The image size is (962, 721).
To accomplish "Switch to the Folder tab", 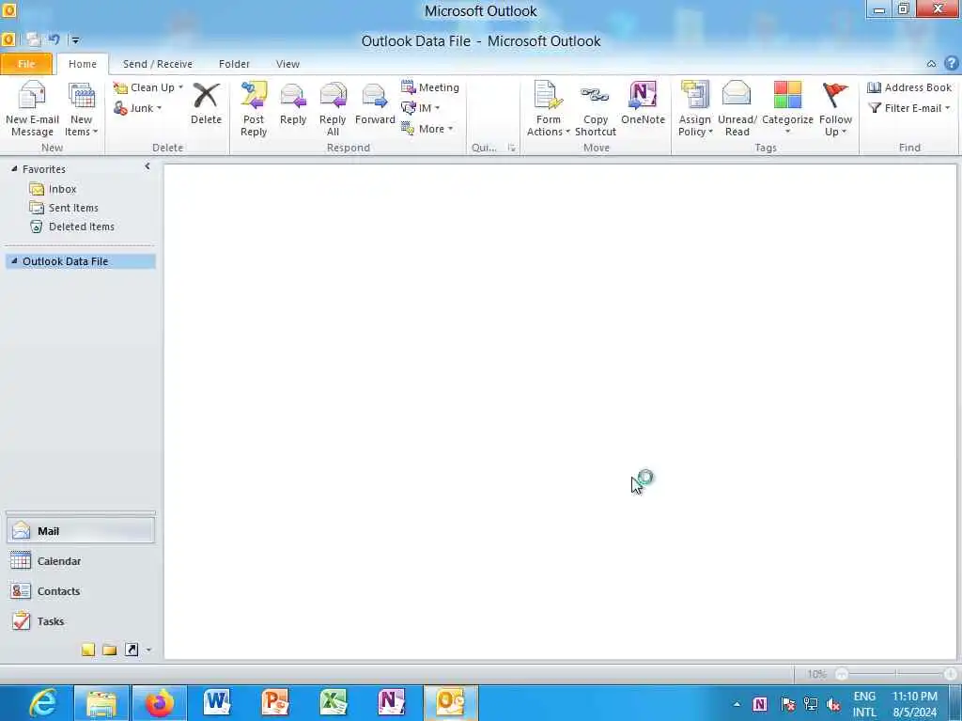I will tap(234, 64).
